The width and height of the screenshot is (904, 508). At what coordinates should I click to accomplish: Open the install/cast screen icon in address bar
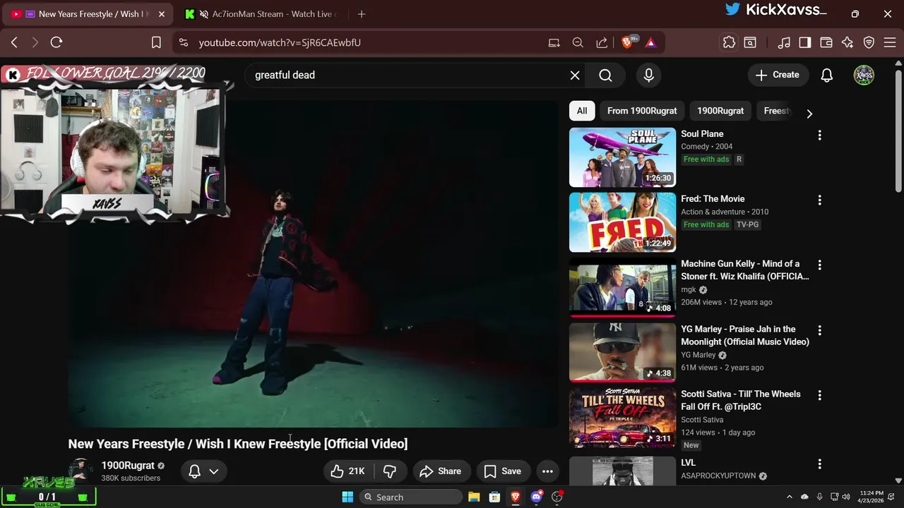click(x=554, y=42)
